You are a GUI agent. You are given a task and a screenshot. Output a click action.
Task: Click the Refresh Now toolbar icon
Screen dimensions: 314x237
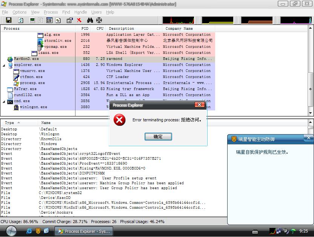click(21, 20)
